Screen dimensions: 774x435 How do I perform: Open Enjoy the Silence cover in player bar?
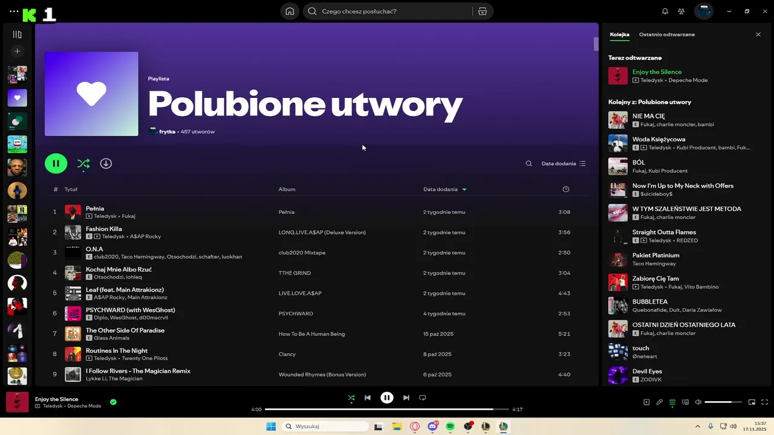[17, 402]
